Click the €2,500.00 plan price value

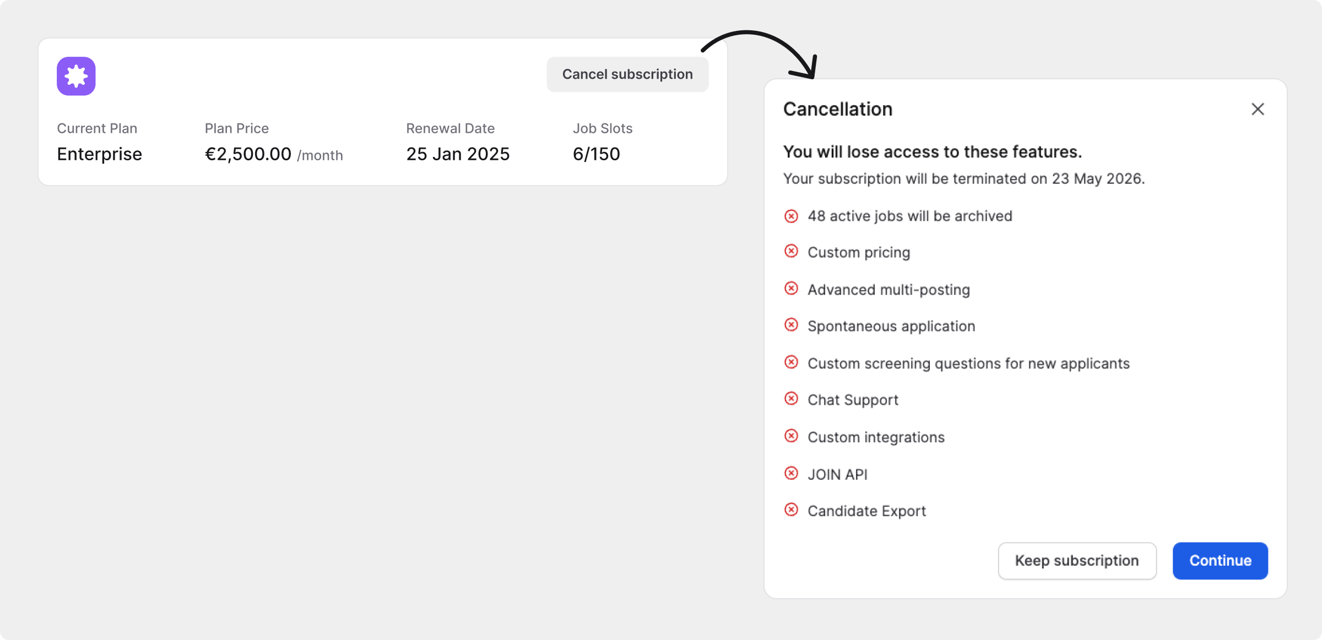tap(248, 154)
